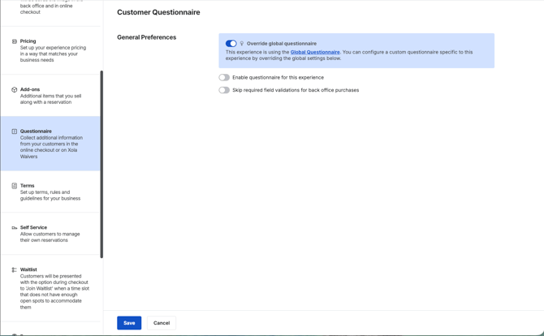Enable questionnaire for this experience toggle
The image size is (544, 336).
pos(224,78)
